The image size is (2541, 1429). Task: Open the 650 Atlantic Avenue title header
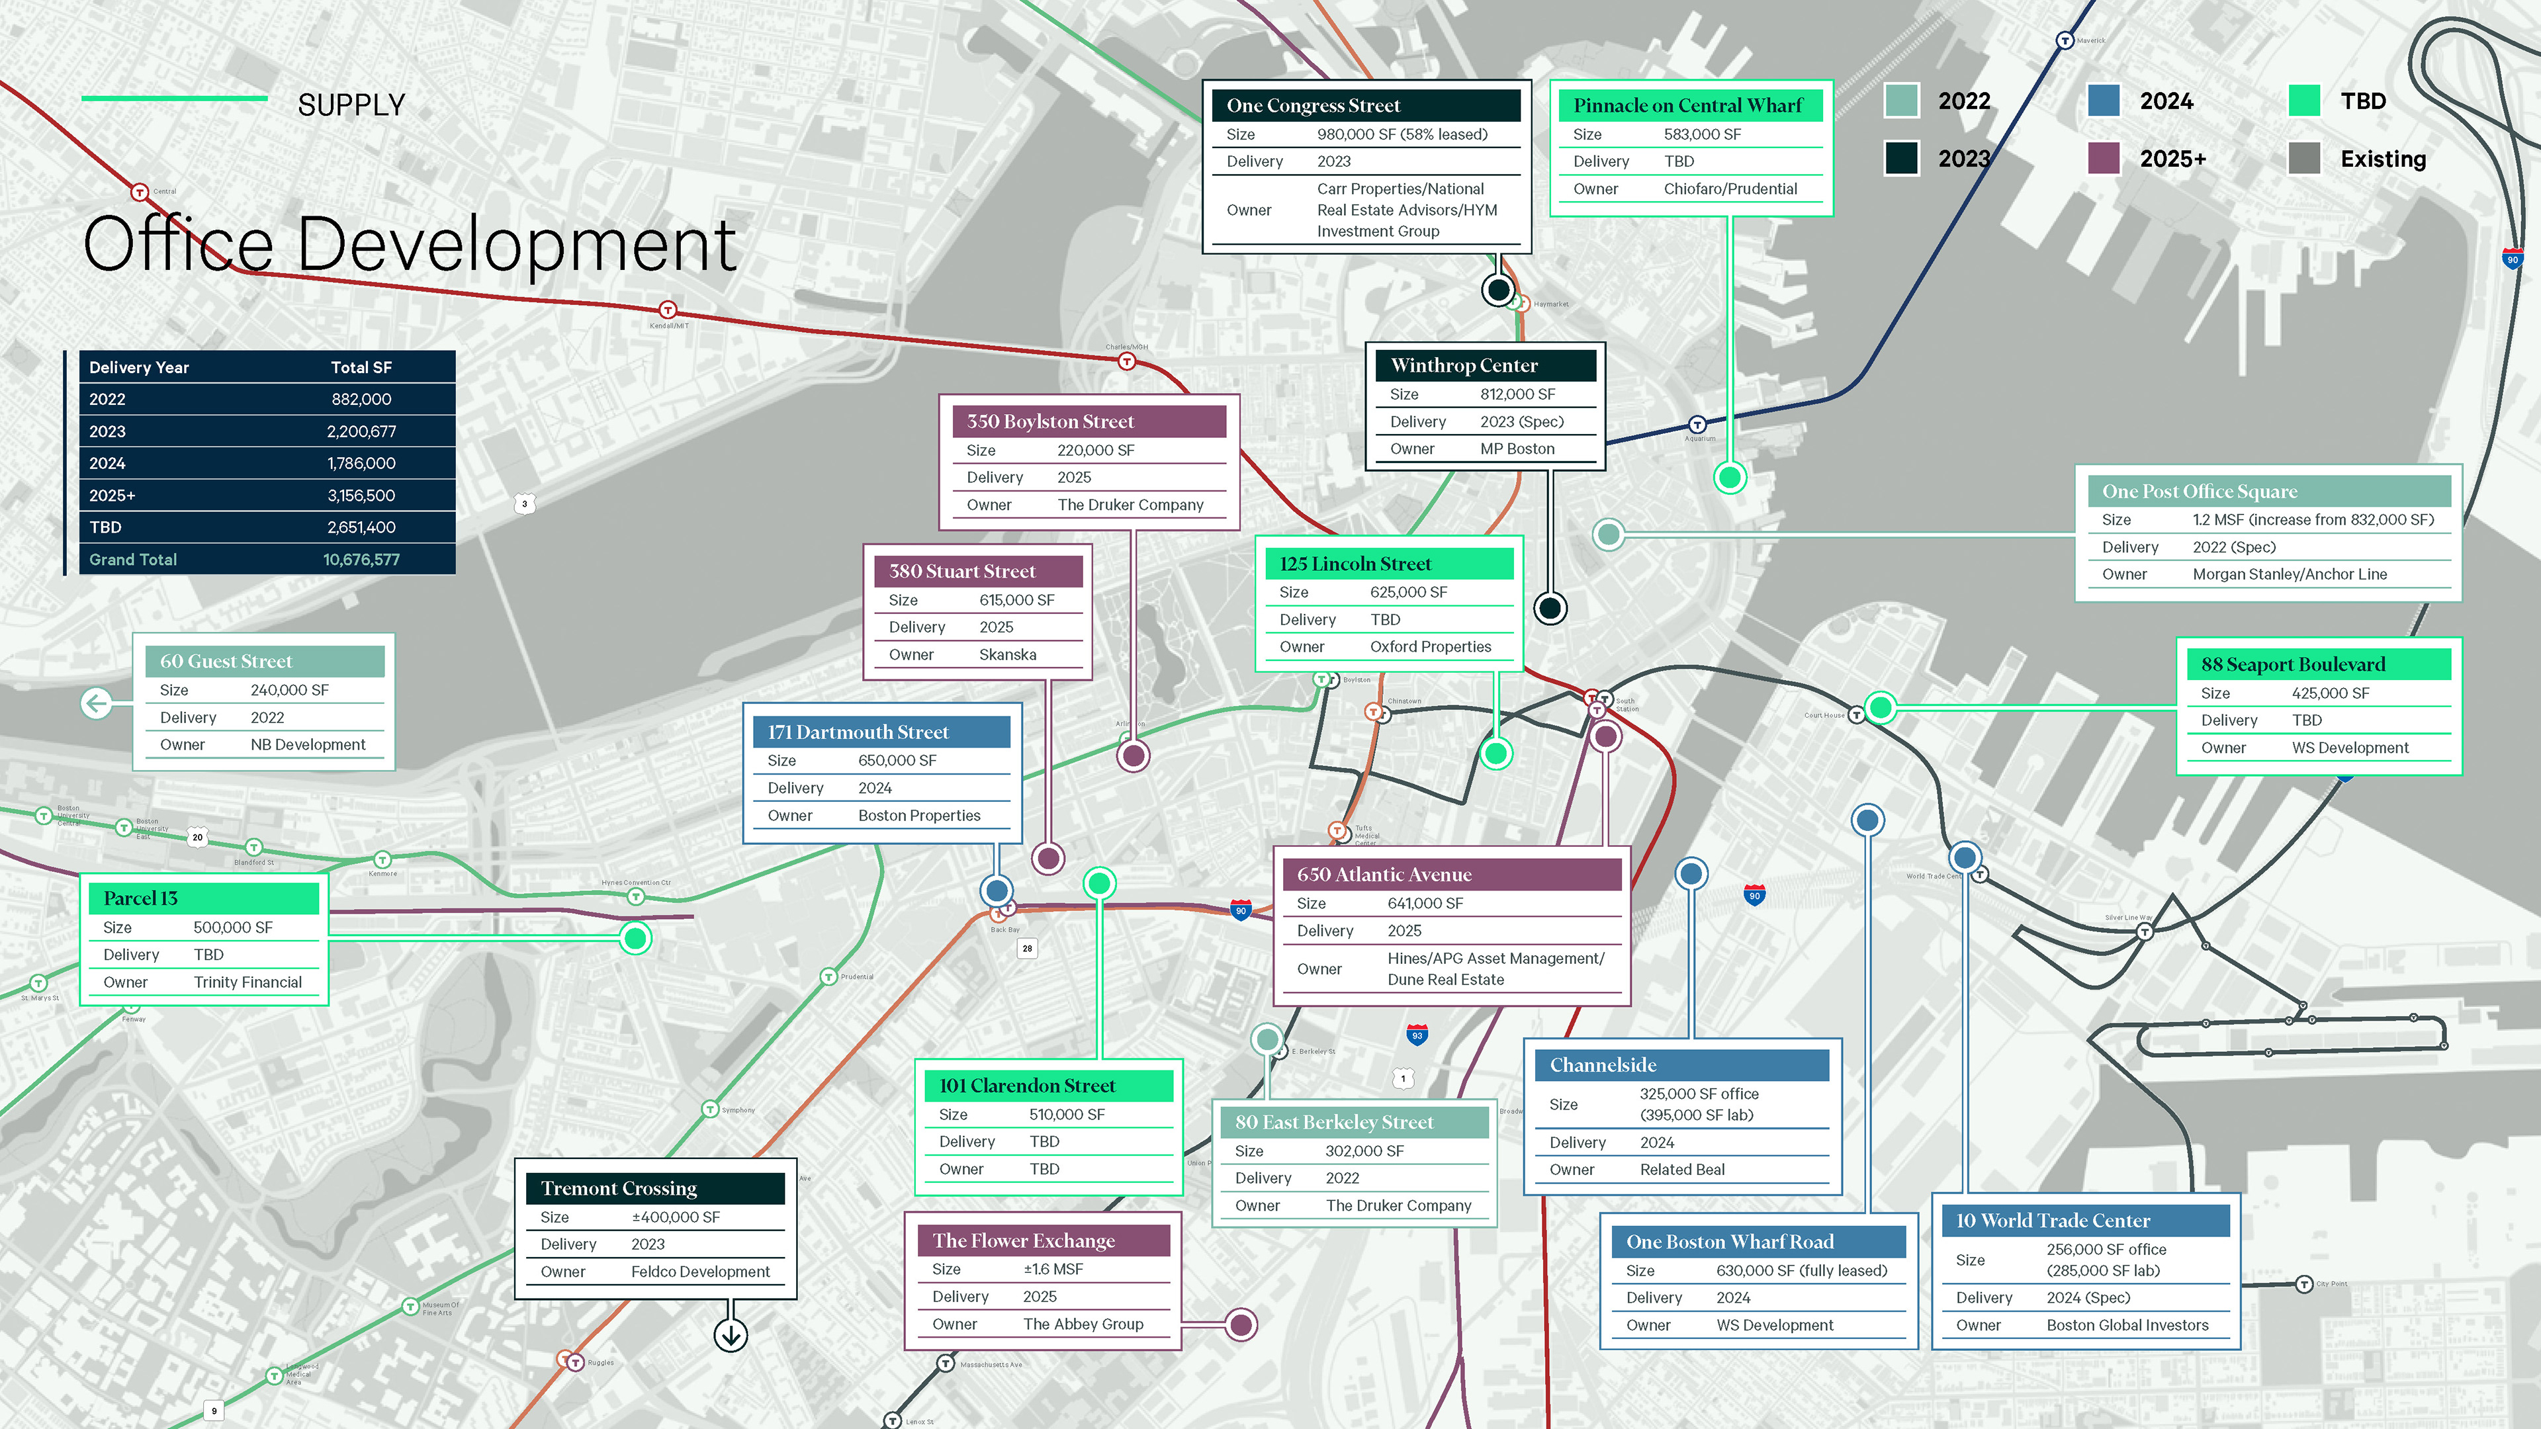tap(1452, 874)
